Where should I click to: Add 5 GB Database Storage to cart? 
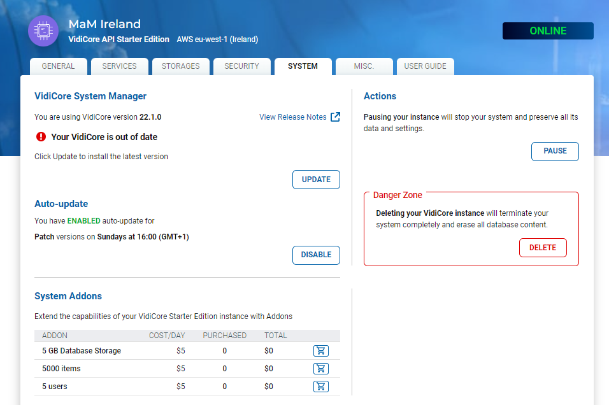tap(320, 351)
